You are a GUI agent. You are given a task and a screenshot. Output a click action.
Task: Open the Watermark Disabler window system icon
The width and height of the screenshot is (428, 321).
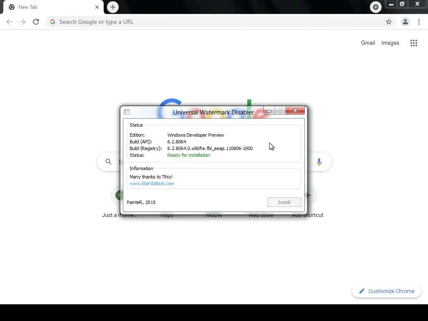pos(127,112)
